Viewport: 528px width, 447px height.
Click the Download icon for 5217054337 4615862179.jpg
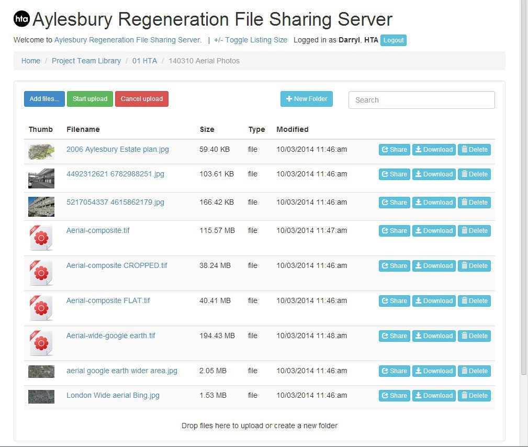[x=419, y=202]
